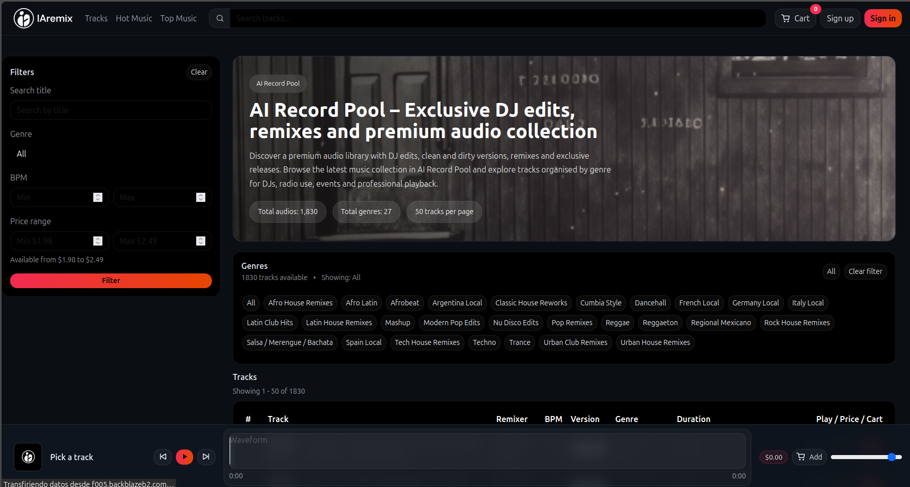Focus the Search by title field
The height and width of the screenshot is (487, 910).
[111, 110]
